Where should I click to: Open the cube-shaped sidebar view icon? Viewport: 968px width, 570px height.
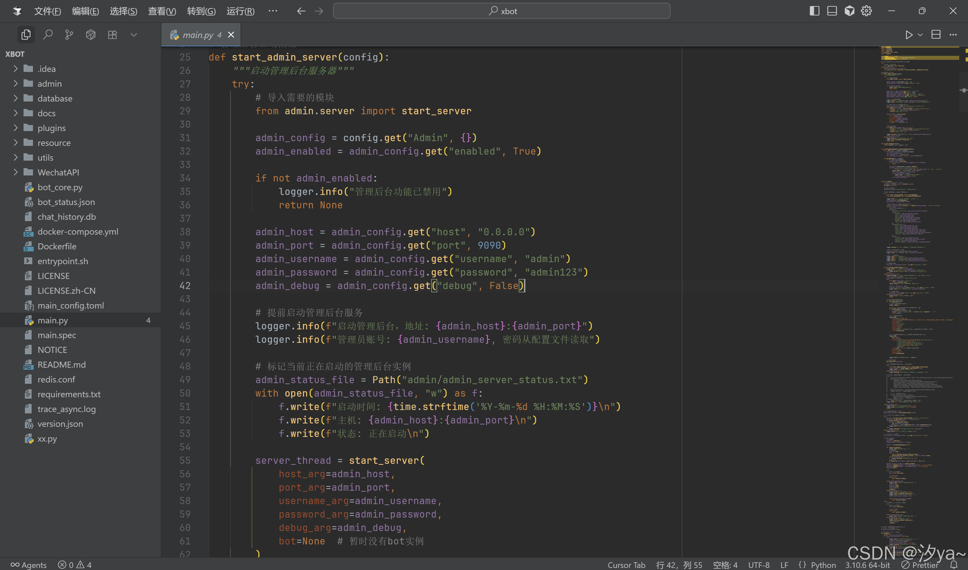pos(91,35)
